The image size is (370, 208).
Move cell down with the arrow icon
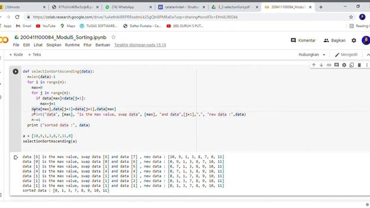[321, 65]
